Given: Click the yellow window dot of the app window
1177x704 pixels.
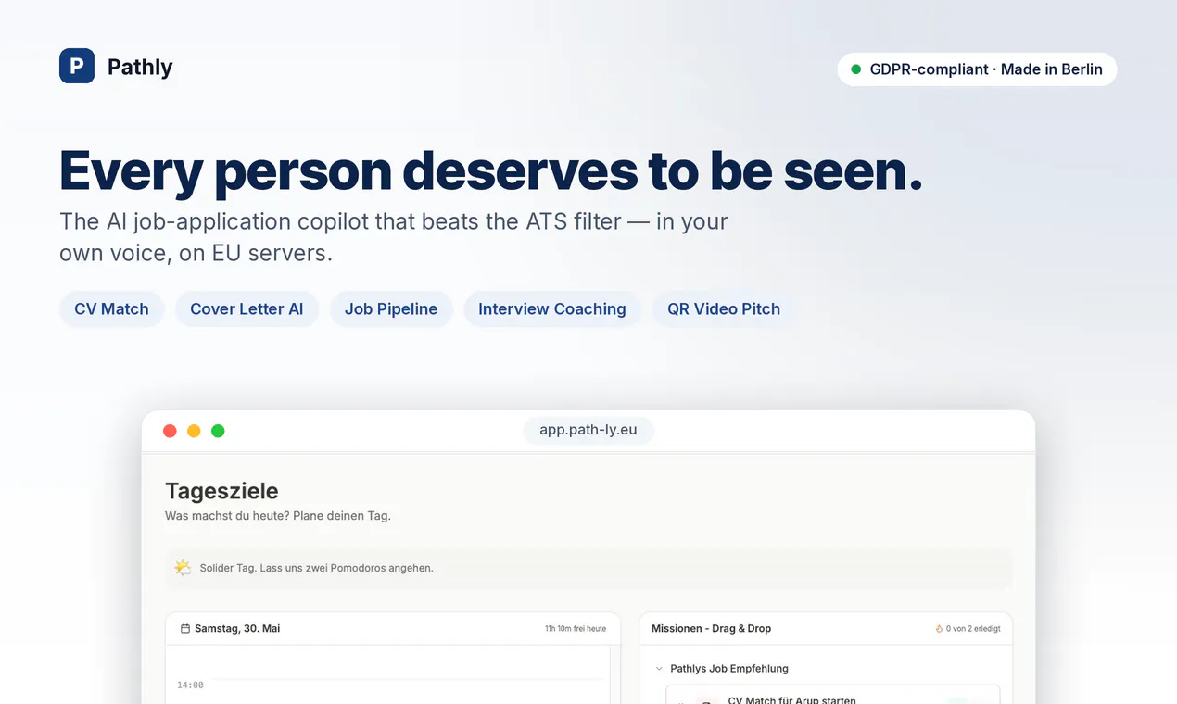Looking at the screenshot, I should (x=194, y=431).
